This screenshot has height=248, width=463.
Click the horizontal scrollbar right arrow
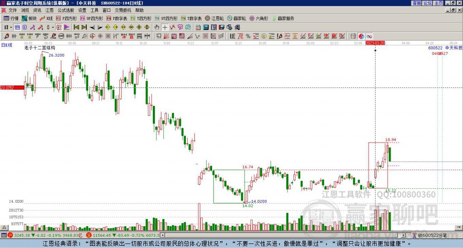(403, 235)
